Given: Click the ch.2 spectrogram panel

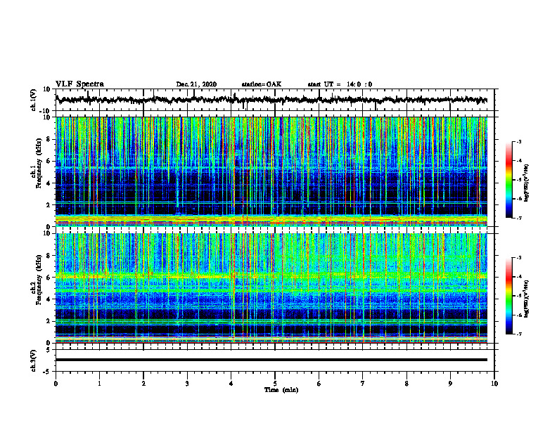Looking at the screenshot, I should pyautogui.click(x=271, y=288).
